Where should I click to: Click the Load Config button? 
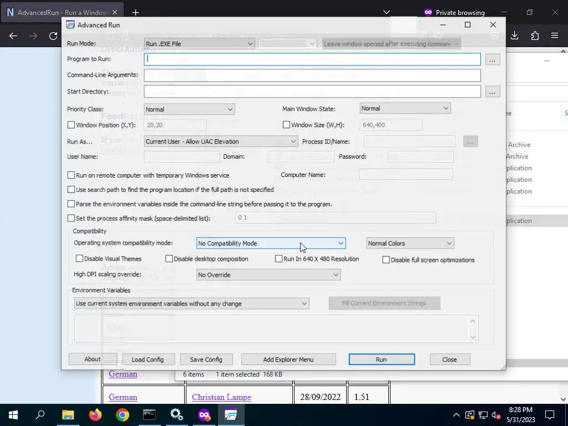(148, 359)
